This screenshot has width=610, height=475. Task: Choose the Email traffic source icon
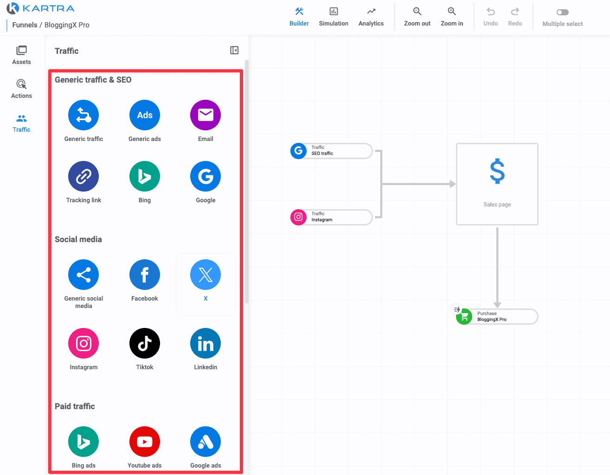pos(205,115)
